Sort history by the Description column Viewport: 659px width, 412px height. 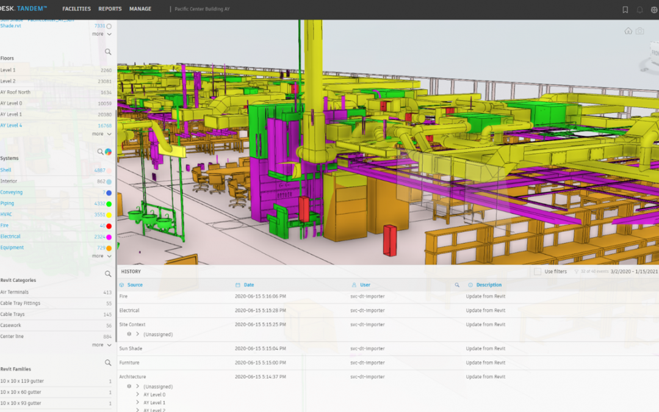point(489,285)
